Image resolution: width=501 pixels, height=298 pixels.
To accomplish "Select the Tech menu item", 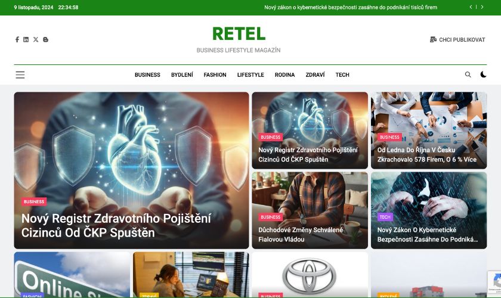I will [342, 74].
